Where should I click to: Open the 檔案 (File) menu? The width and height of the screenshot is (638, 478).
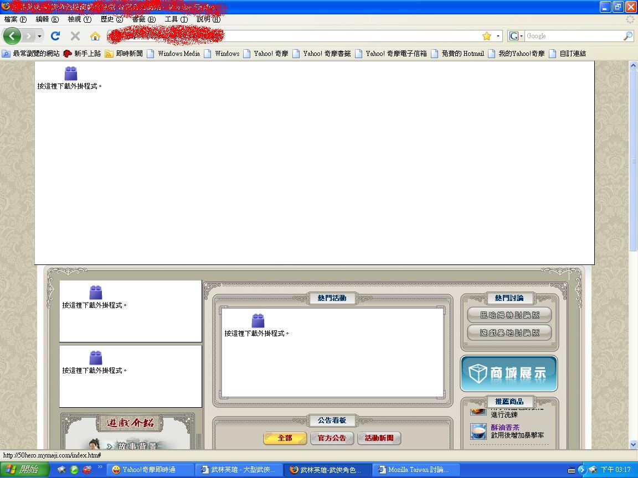click(x=16, y=19)
